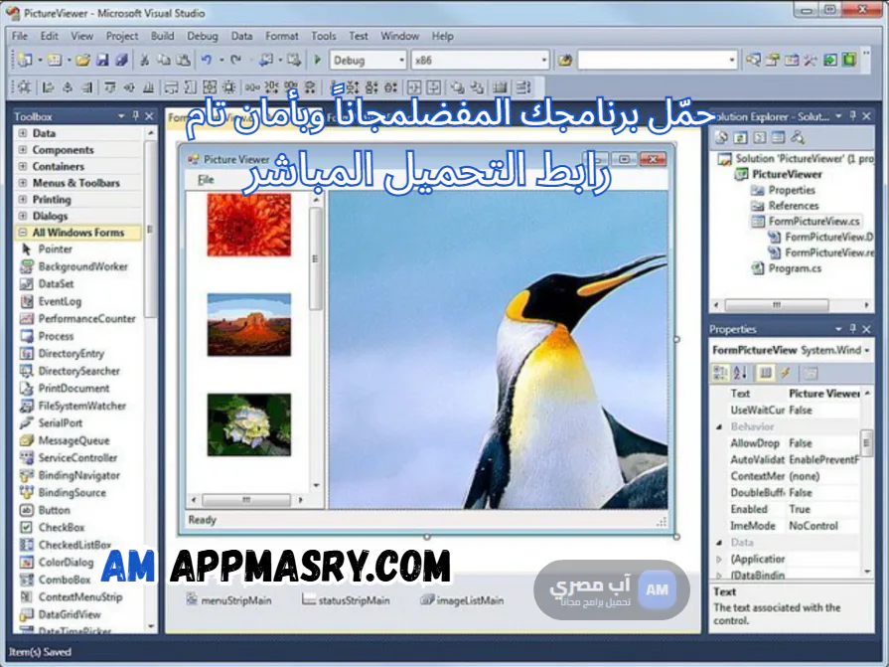Open Solution Explorer via its toolbar icon
The image size is (889, 667).
[754, 60]
